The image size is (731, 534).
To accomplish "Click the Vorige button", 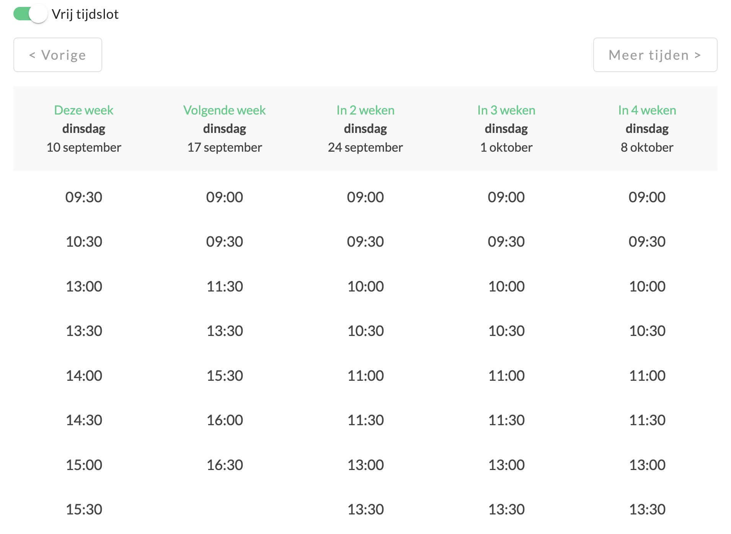I will click(x=58, y=55).
